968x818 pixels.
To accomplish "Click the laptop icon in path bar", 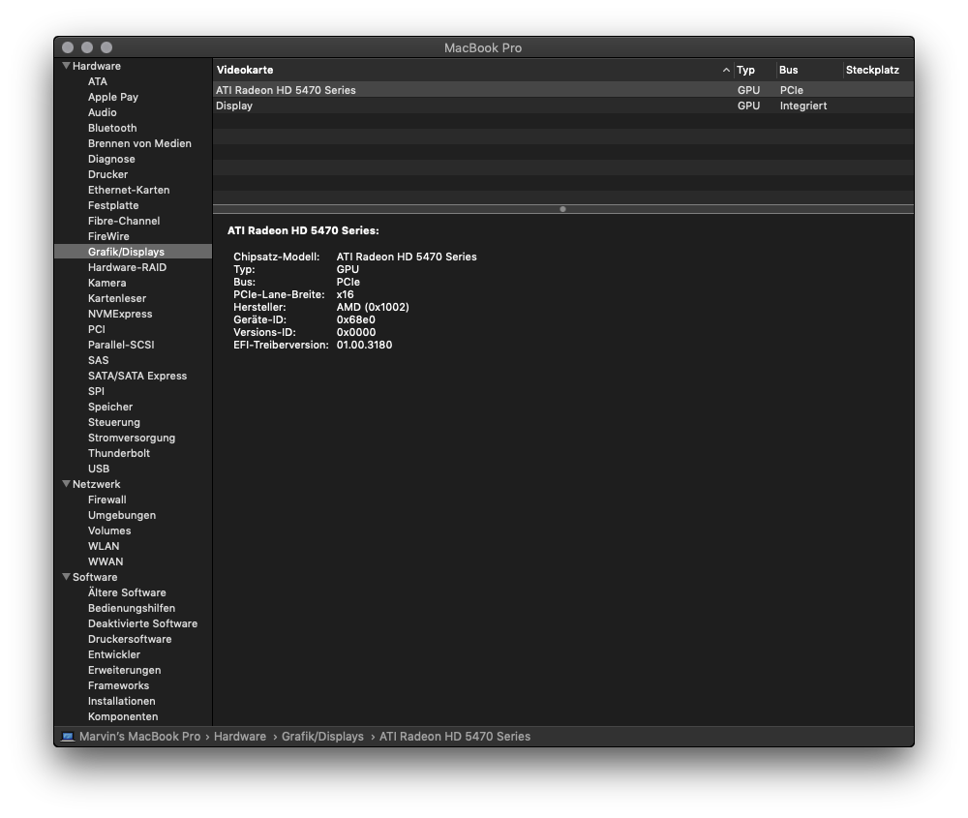I will [x=68, y=737].
